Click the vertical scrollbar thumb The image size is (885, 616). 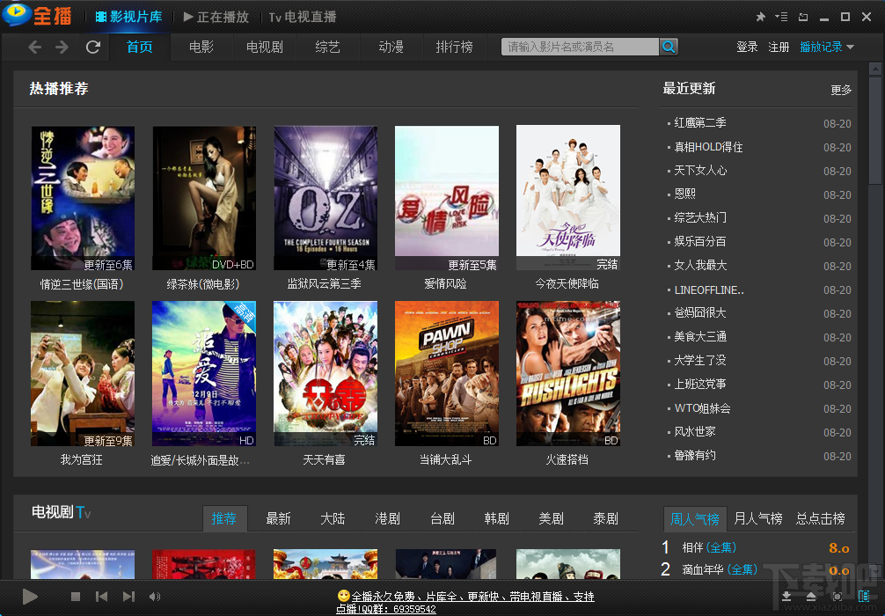point(875,131)
